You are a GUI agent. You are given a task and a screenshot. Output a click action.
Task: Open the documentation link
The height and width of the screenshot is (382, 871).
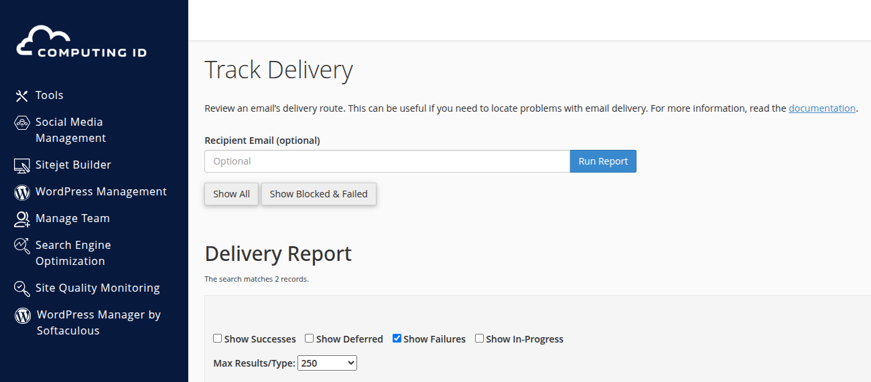pyautogui.click(x=822, y=108)
